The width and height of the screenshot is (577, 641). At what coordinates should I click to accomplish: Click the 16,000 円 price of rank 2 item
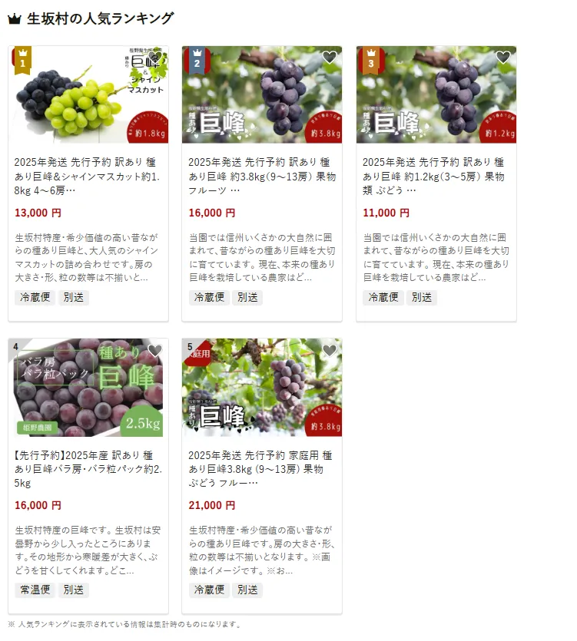tap(212, 213)
